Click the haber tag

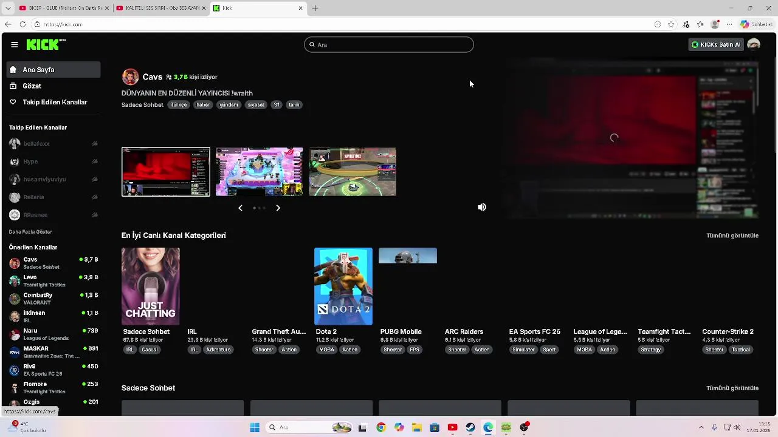click(203, 105)
